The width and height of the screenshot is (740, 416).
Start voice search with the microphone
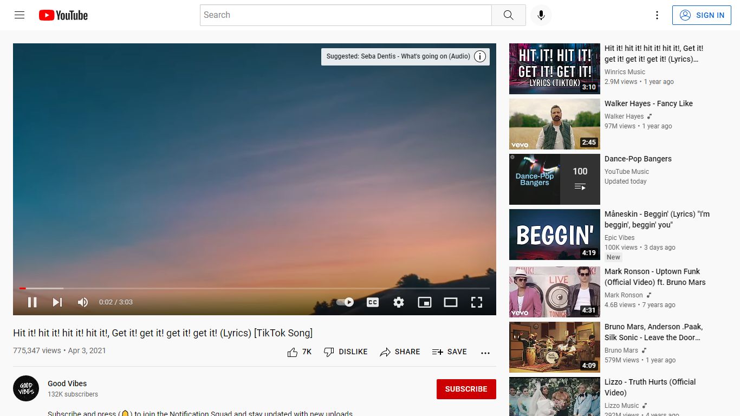541,15
